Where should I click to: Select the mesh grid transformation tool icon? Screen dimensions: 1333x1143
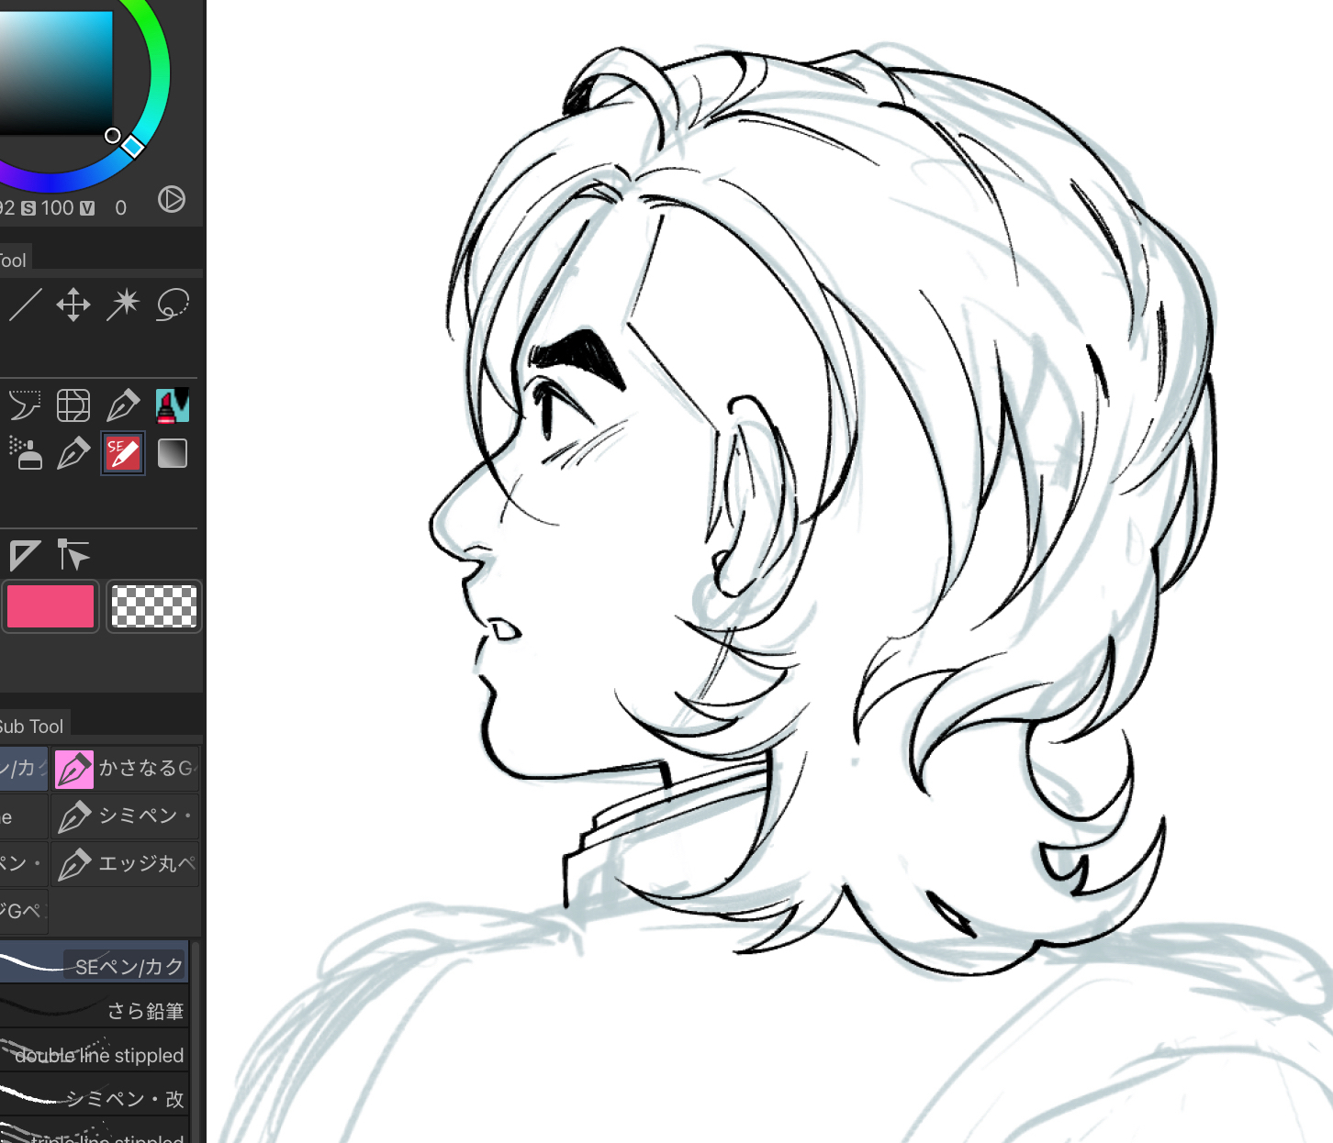(73, 405)
